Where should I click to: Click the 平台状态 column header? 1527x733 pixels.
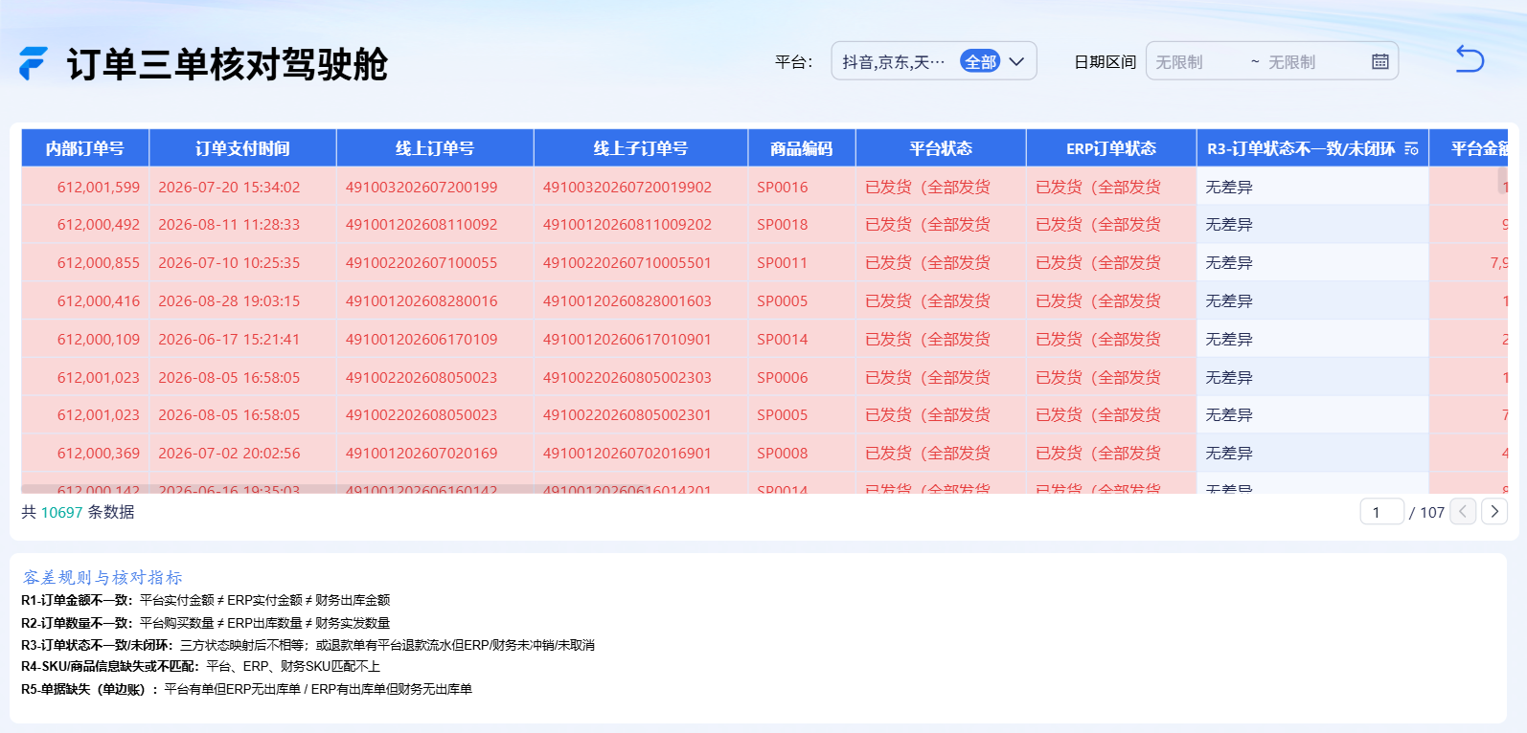tap(941, 148)
